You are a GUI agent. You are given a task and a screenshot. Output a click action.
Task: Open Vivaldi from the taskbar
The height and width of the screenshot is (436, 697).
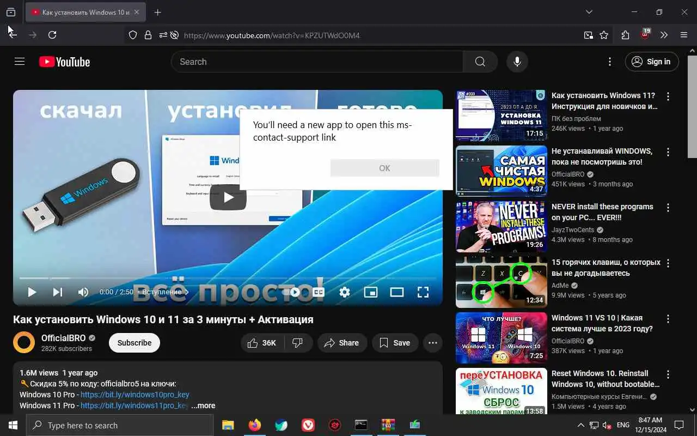click(308, 425)
